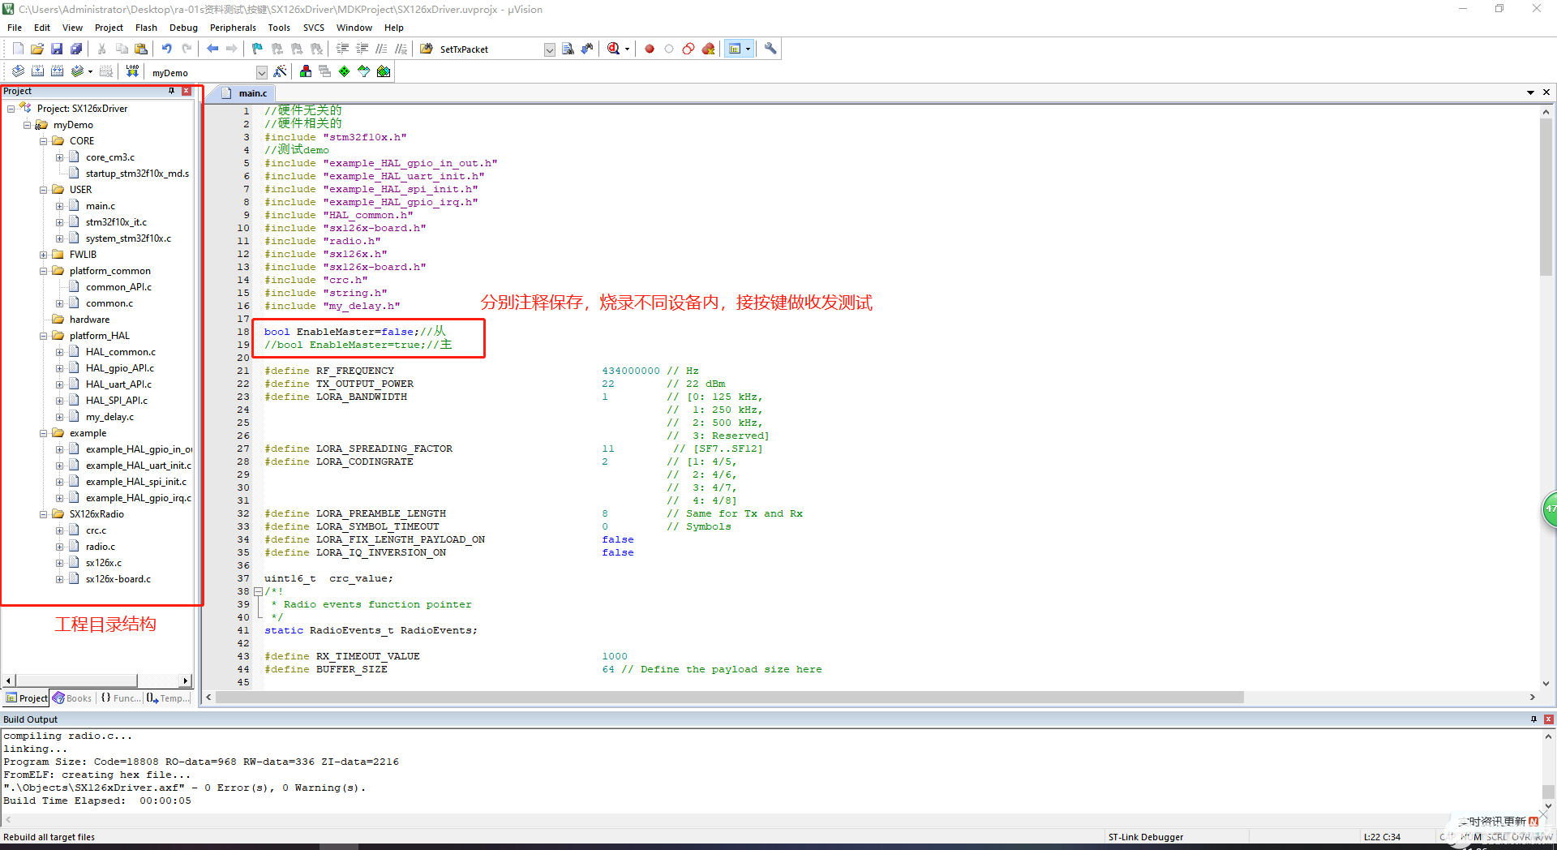Navigate backward with blue left arrow
This screenshot has height=850, width=1557.
tap(212, 49)
